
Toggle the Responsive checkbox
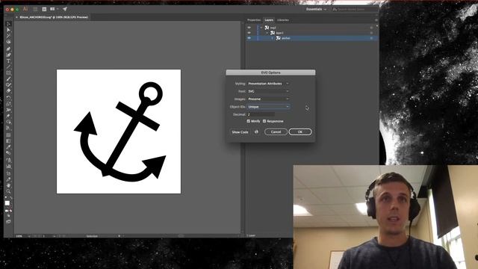[264, 121]
